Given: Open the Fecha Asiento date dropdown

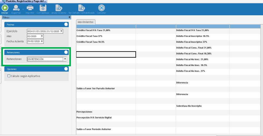Looking at the screenshot, I should click(x=42, y=41).
